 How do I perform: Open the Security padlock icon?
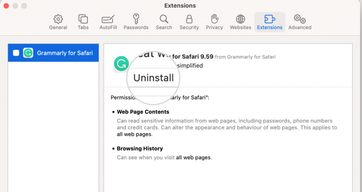[189, 19]
